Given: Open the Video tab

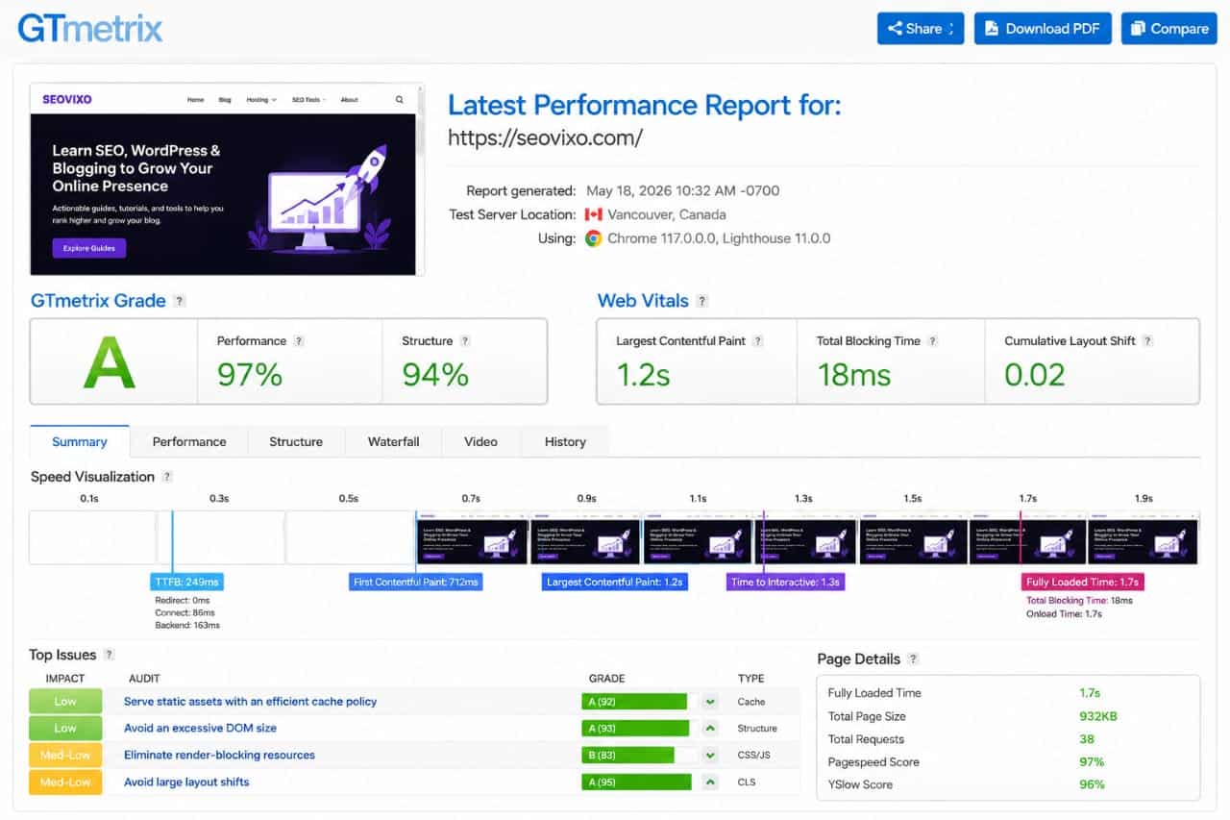Looking at the screenshot, I should (x=480, y=441).
